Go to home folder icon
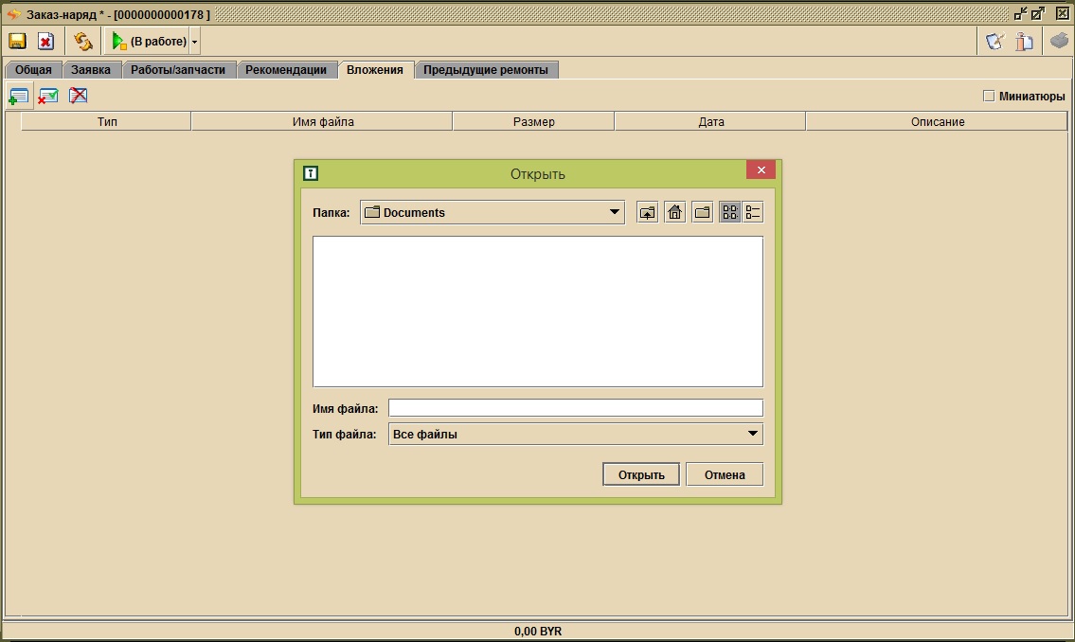 675,212
